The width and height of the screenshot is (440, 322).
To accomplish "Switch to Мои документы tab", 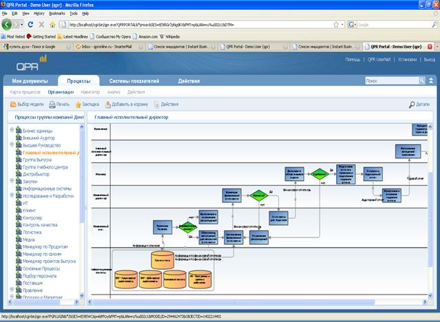I will click(30, 81).
